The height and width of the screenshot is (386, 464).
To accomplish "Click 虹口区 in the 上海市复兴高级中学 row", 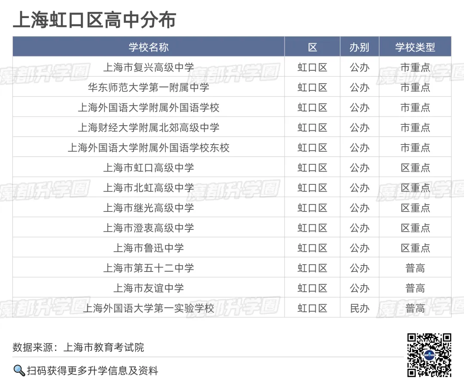I will click(312, 67).
